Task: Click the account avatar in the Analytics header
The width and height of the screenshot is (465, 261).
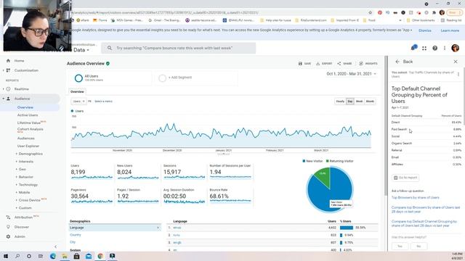Action: (456, 48)
